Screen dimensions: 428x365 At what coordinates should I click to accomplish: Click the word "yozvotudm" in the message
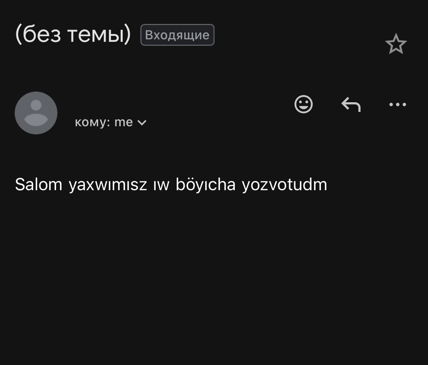(284, 185)
